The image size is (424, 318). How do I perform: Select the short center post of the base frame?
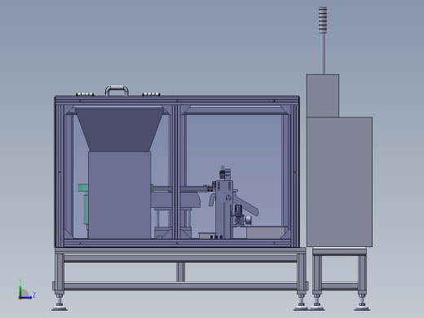pyautogui.click(x=180, y=272)
